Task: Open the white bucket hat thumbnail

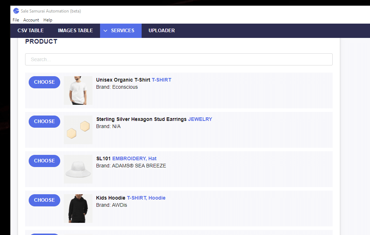Action: click(78, 169)
